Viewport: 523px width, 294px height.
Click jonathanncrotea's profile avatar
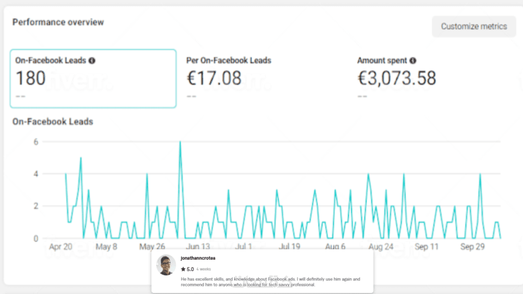click(x=166, y=265)
